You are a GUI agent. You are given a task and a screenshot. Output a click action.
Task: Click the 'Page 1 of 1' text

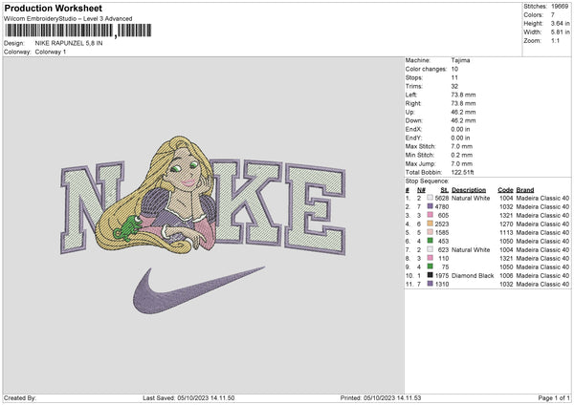554,397
